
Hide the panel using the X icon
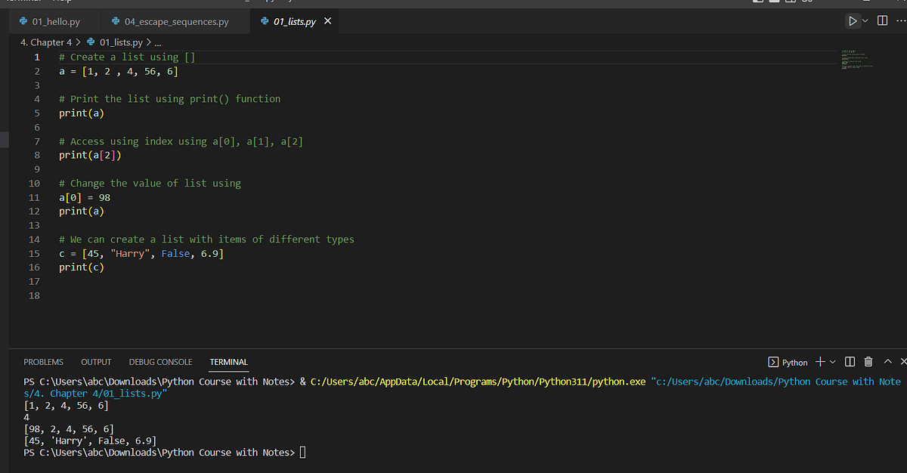click(902, 363)
